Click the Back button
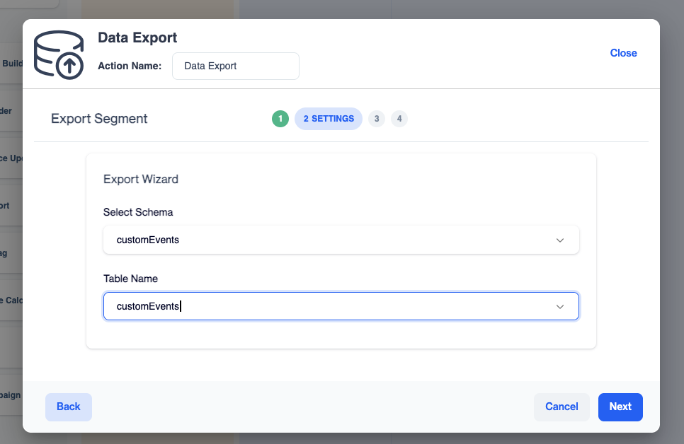This screenshot has height=444, width=684. (69, 407)
